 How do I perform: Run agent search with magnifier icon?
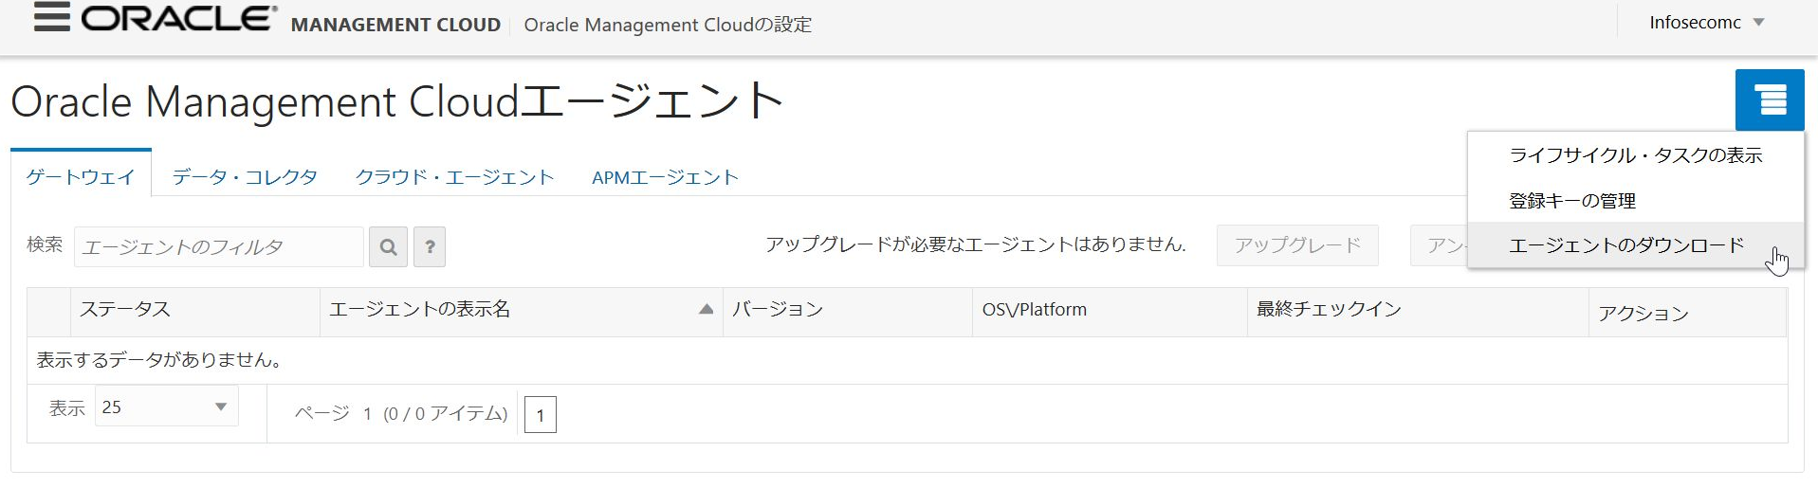click(x=388, y=247)
